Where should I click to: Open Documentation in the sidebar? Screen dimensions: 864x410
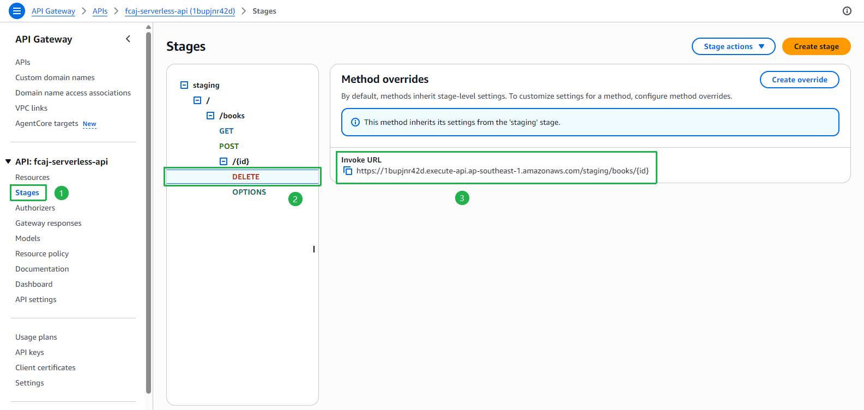[x=42, y=269]
